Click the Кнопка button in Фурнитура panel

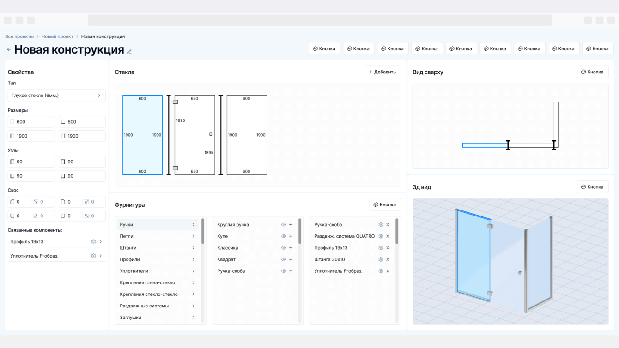385,204
